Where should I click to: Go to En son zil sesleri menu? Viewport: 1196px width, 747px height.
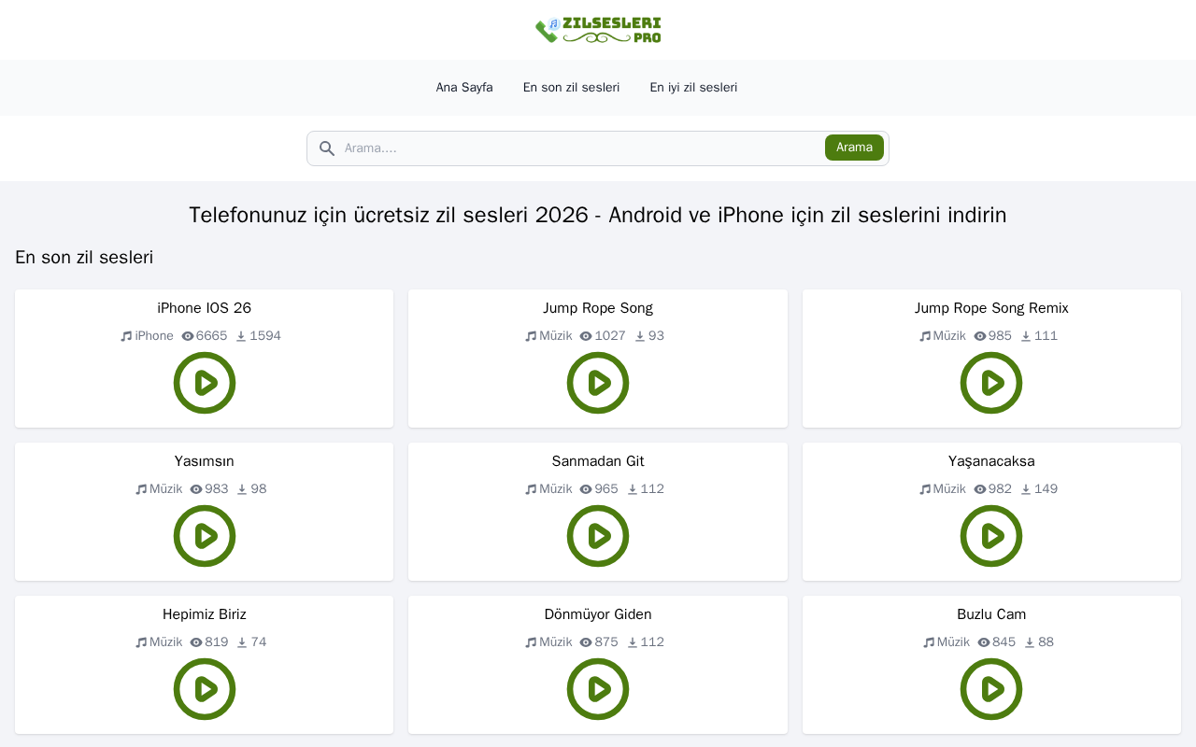click(572, 88)
